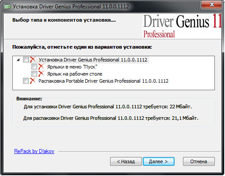The width and height of the screenshot is (225, 176).
Task: Select the Ярлык на рабочем столе tree row
Action: click(75, 74)
